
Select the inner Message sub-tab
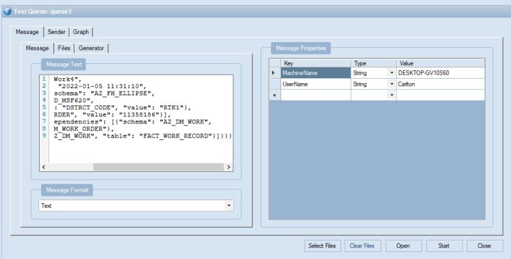point(37,48)
